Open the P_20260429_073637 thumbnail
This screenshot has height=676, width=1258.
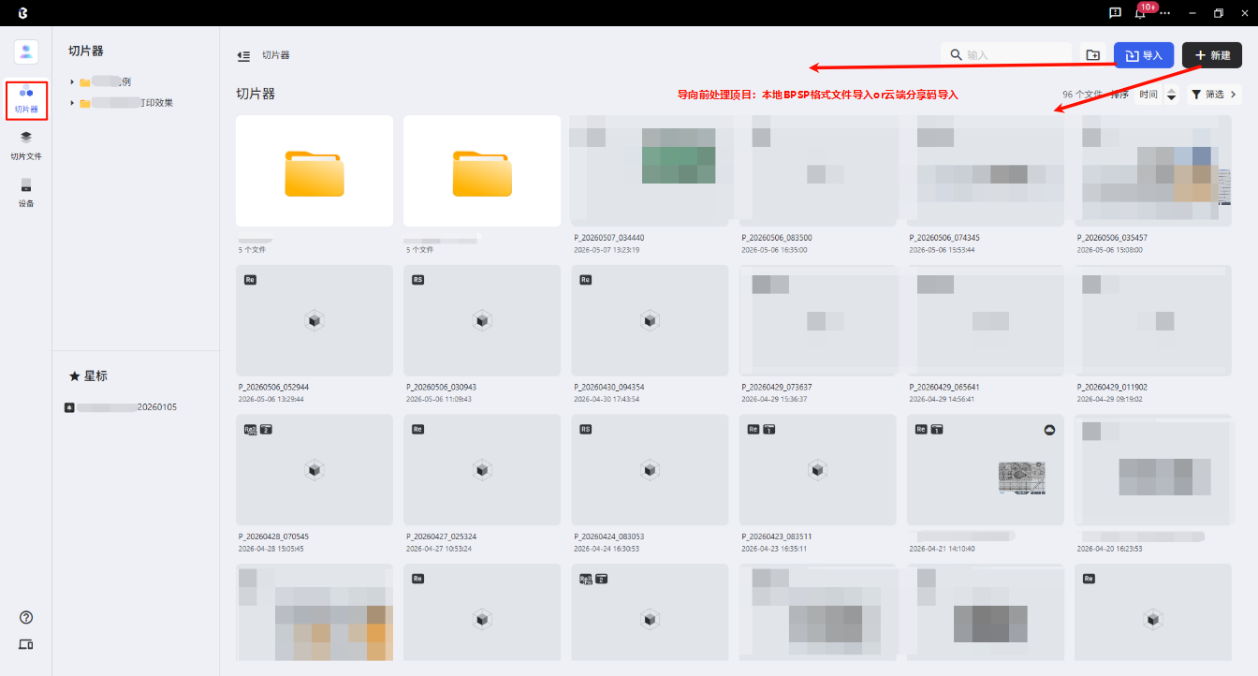click(x=817, y=320)
